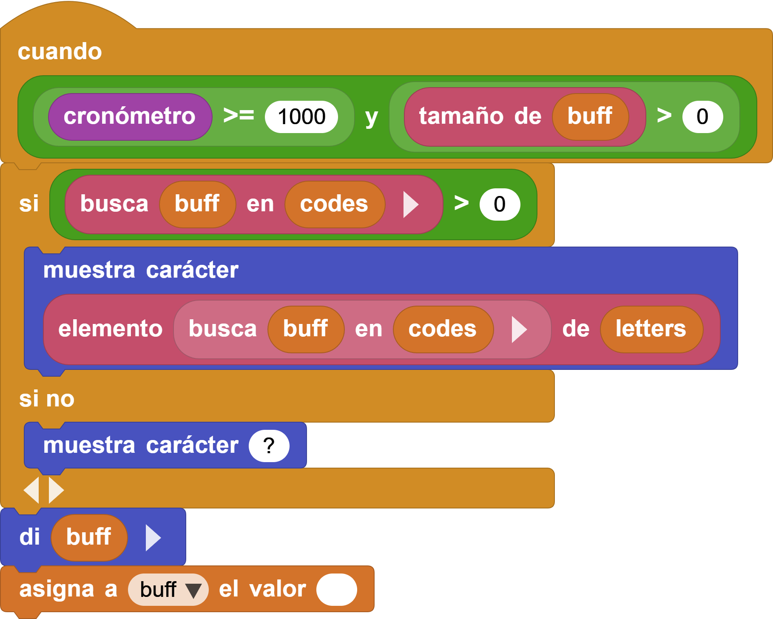
Task: Edit the 1000 value field
Action: tap(301, 116)
